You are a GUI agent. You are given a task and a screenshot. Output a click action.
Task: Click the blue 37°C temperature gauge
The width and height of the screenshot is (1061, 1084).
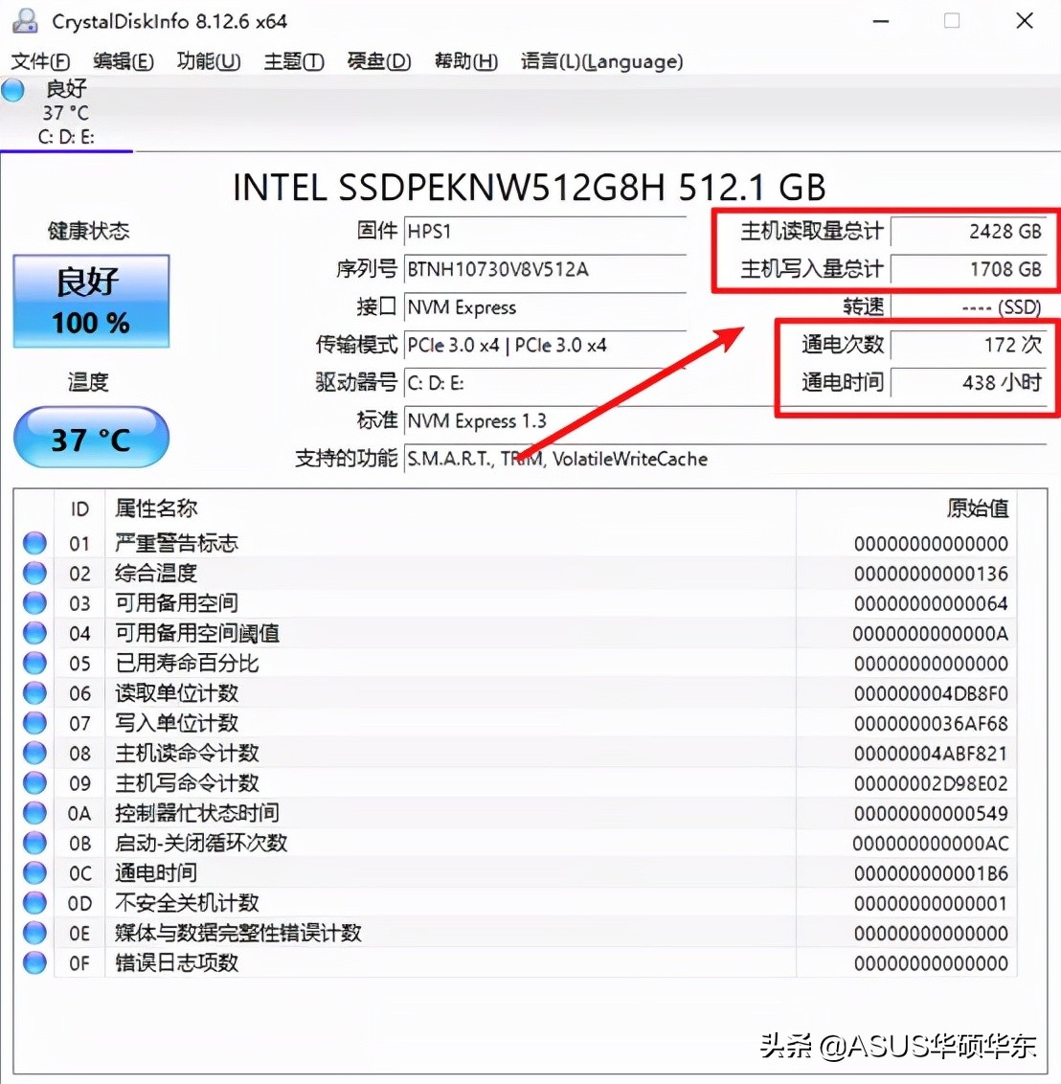[91, 438]
